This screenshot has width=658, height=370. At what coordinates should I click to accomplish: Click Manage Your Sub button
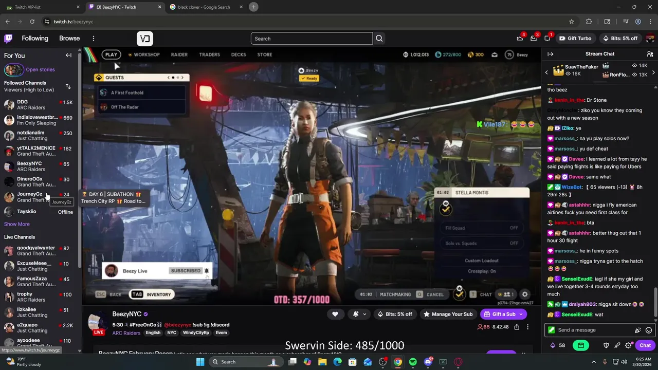click(448, 314)
